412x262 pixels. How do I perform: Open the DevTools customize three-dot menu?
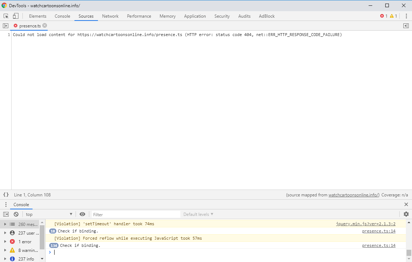tap(407, 16)
